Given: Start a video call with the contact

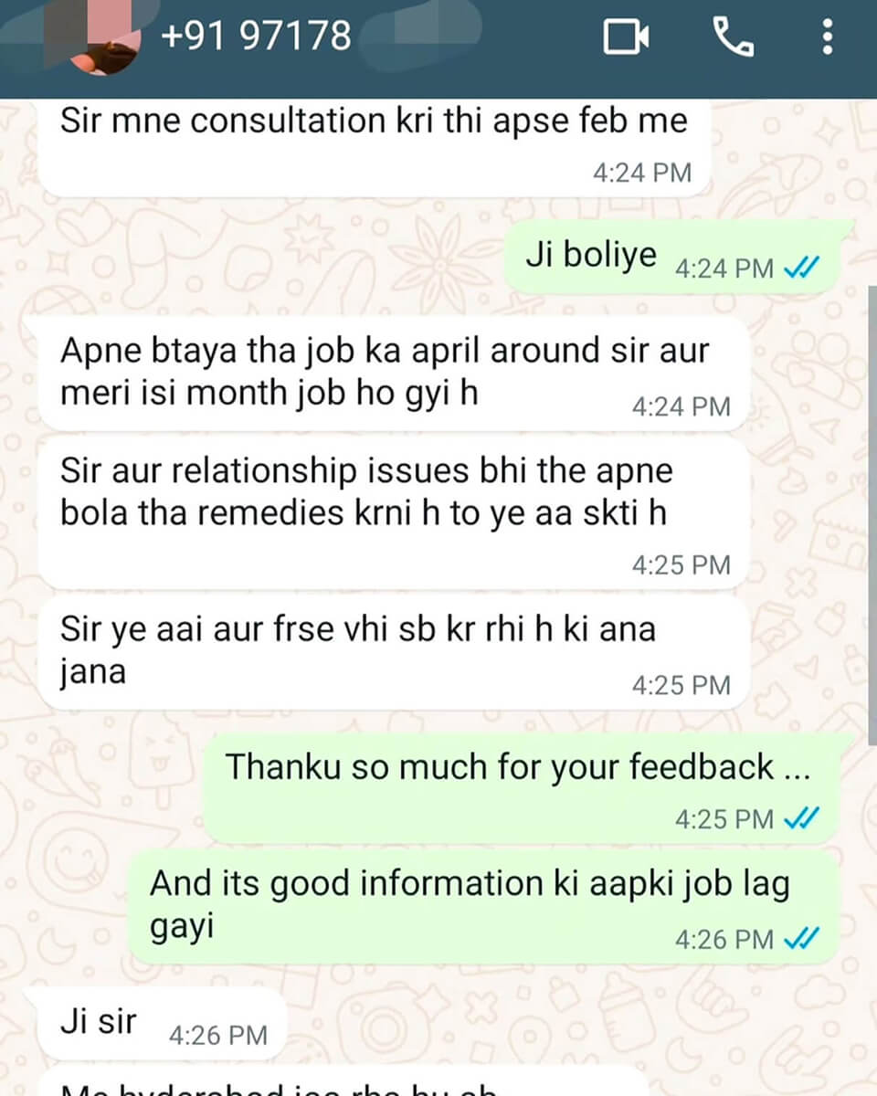Looking at the screenshot, I should coord(627,37).
